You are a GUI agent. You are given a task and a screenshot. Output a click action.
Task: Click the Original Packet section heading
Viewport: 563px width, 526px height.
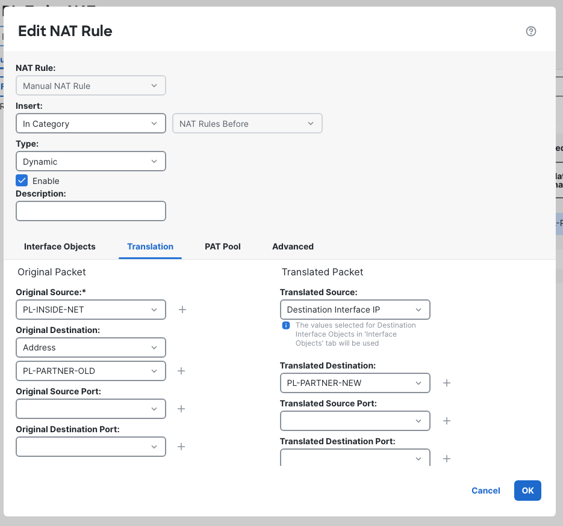tap(52, 272)
